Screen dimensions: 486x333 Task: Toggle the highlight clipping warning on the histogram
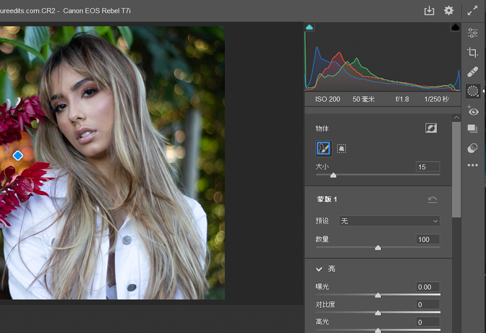(x=455, y=27)
